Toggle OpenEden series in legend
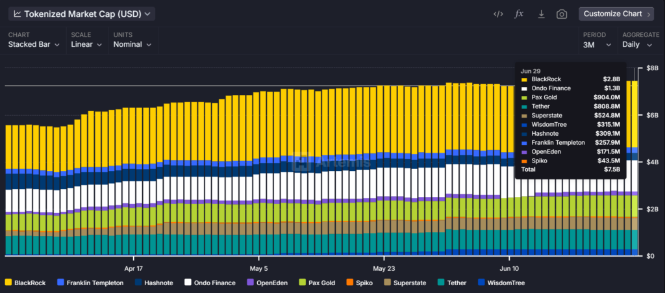Screen dimensions: 665x293 coord(267,283)
